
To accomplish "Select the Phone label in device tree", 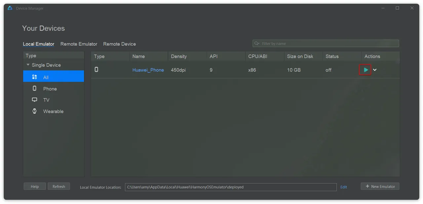I will (x=50, y=89).
